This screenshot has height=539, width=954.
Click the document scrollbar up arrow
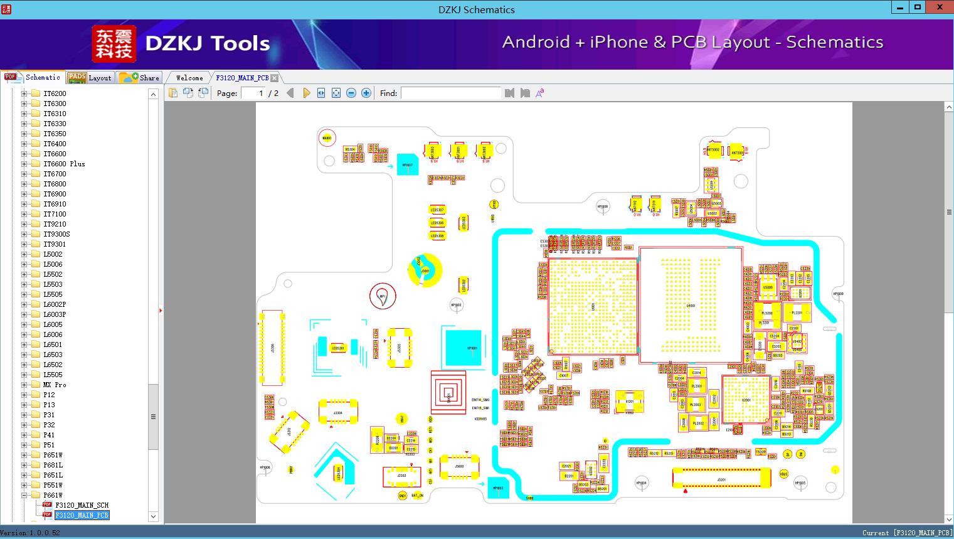[949, 107]
